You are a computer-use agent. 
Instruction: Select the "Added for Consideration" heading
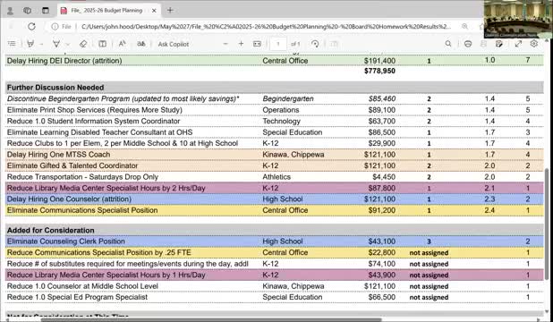[x=50, y=230]
